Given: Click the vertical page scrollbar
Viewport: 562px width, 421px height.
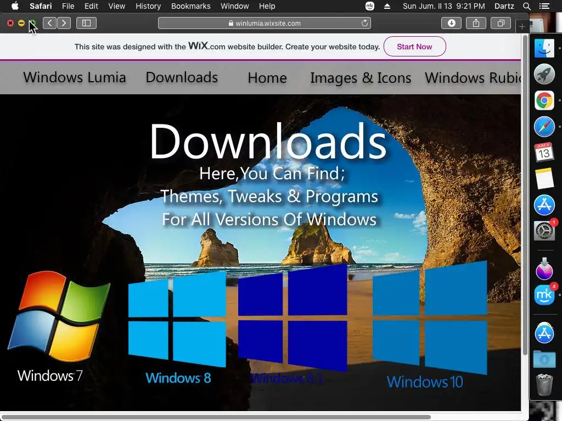Looking at the screenshot, I should [x=525, y=196].
